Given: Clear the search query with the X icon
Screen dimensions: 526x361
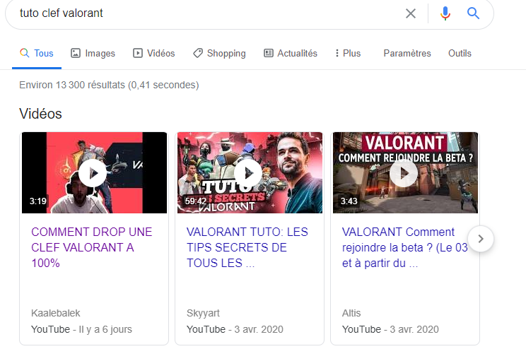Looking at the screenshot, I should pyautogui.click(x=411, y=13).
